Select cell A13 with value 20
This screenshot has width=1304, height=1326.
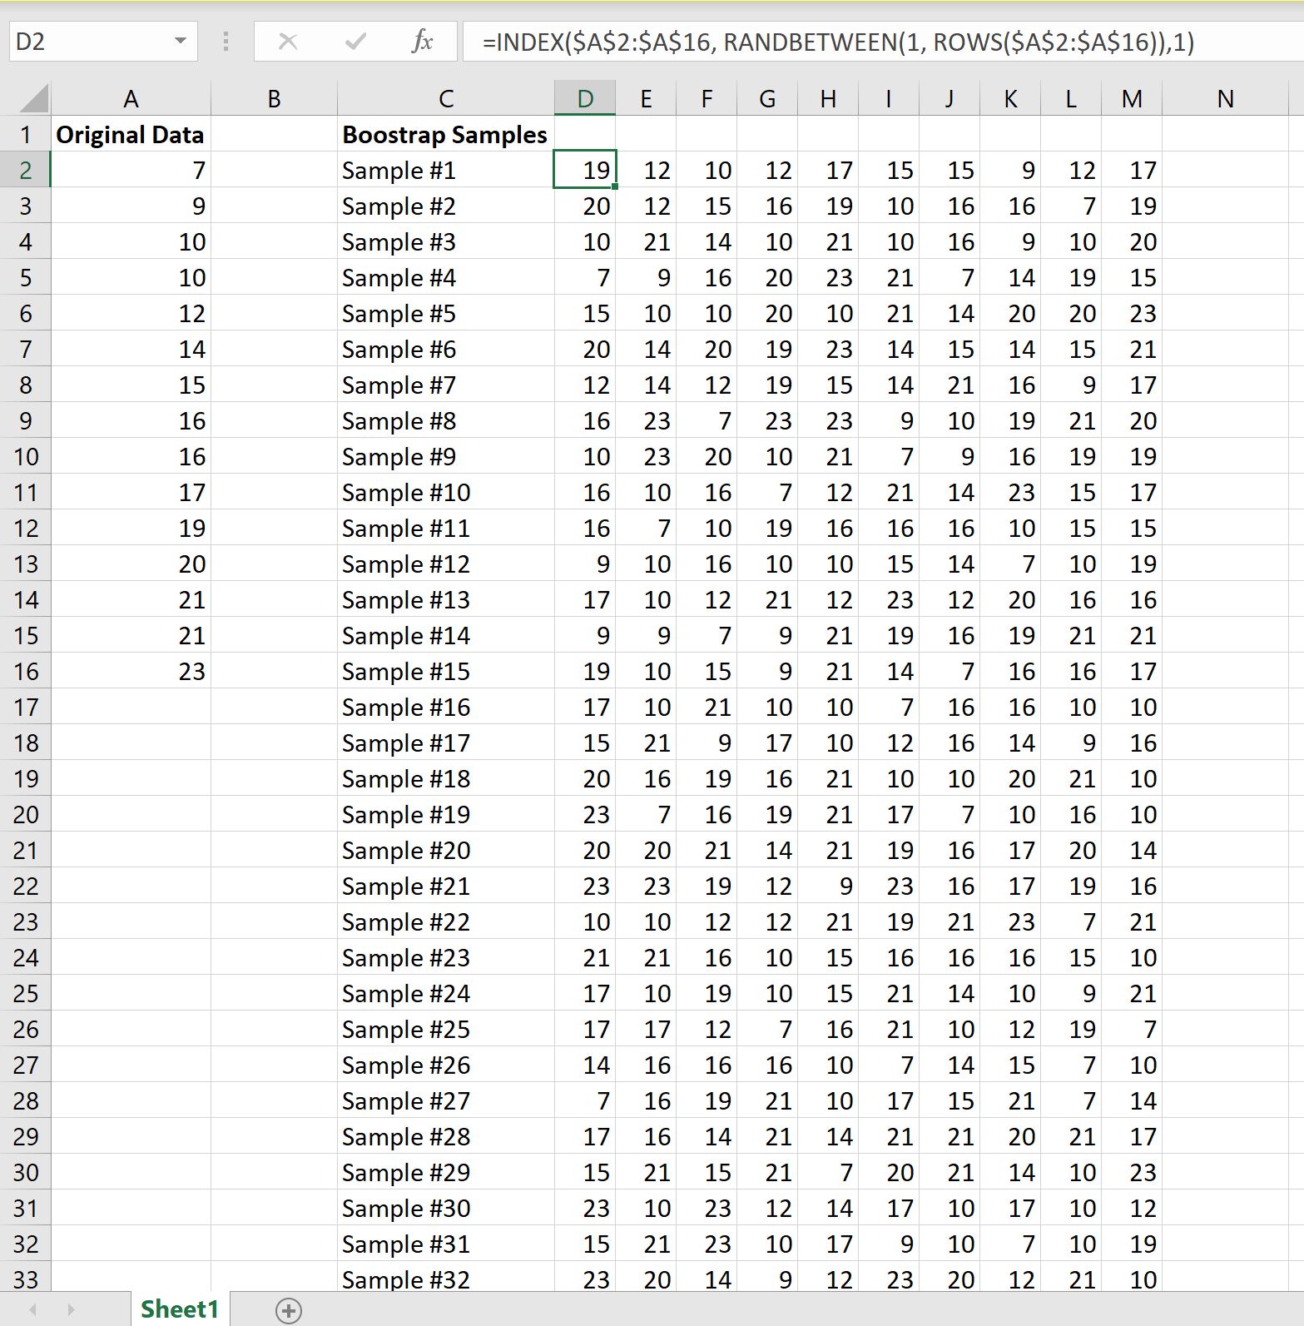click(x=131, y=564)
